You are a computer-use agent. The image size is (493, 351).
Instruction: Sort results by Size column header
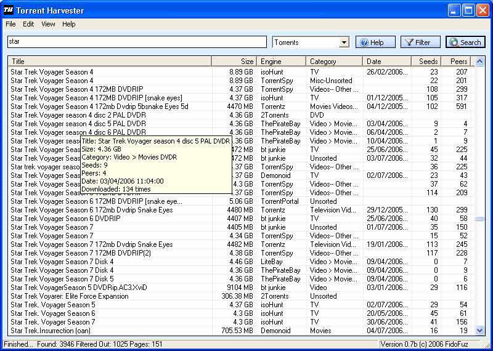tap(234, 62)
